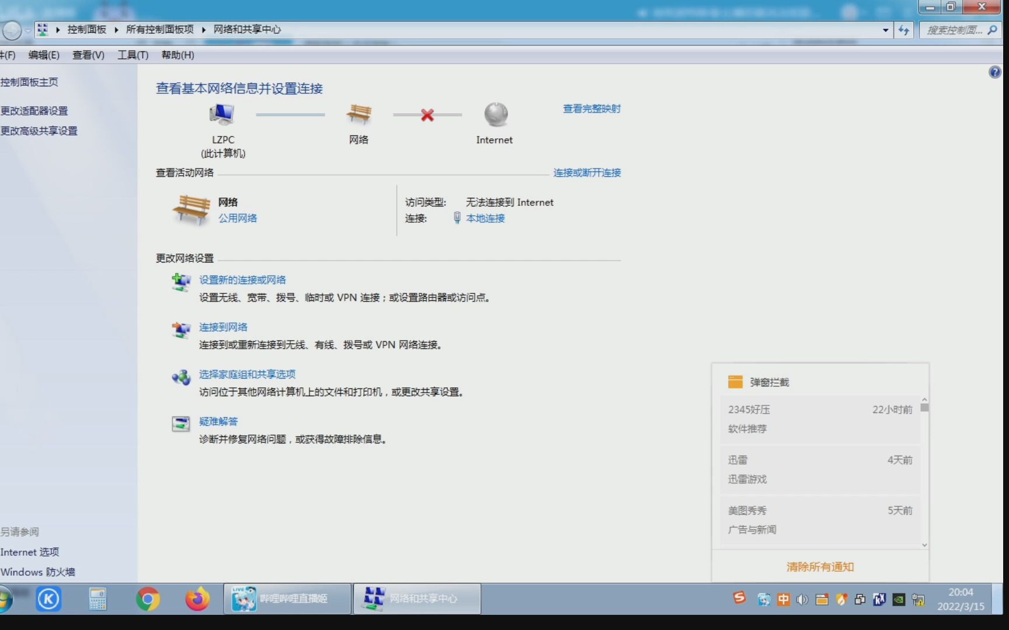Viewport: 1009px width, 630px height.
Task: Click the control panel icon in the address bar
Action: tap(43, 30)
